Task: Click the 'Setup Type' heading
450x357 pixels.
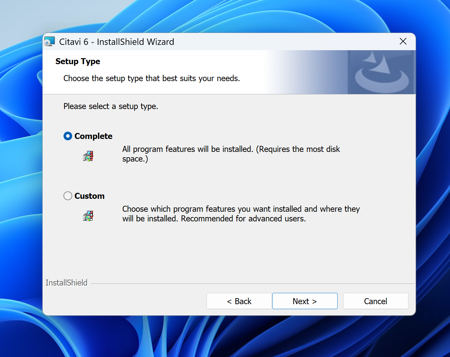Action: click(x=78, y=61)
